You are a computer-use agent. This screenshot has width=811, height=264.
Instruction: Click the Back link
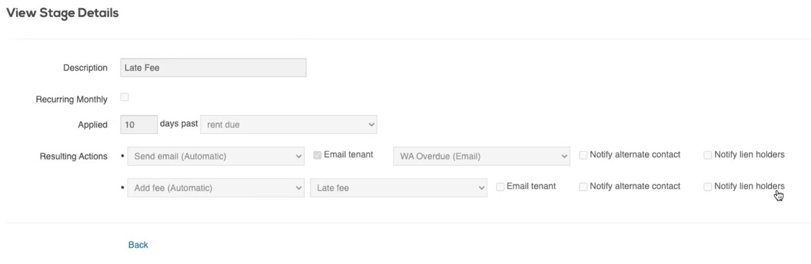click(x=138, y=245)
